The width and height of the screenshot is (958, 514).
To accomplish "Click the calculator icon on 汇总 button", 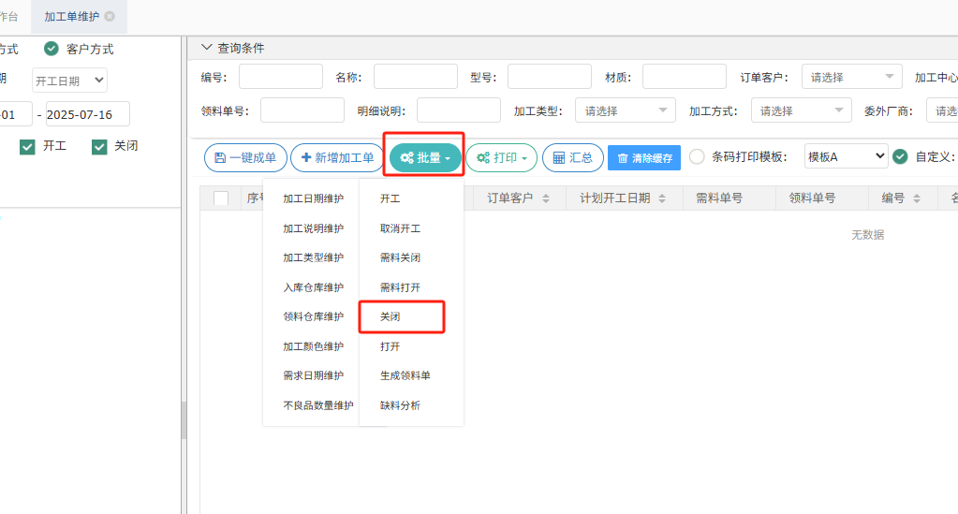I will click(559, 158).
